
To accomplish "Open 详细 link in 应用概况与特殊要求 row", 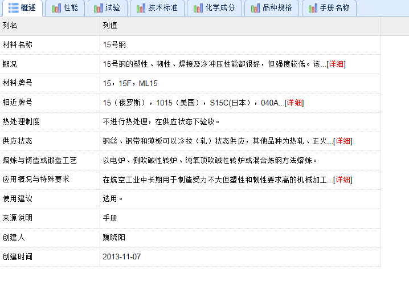I will click(x=343, y=180).
